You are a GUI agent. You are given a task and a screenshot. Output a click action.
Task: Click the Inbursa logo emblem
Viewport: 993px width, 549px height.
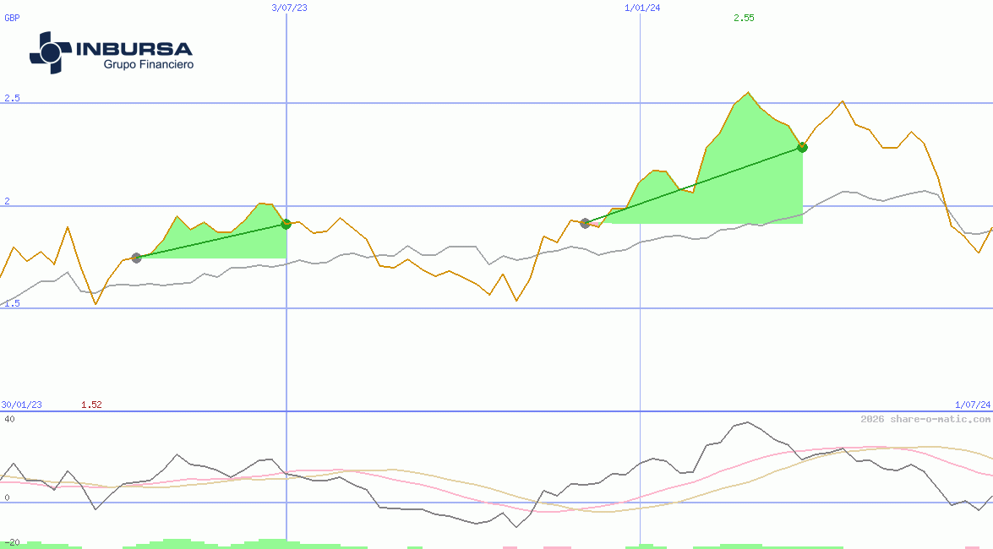tap(51, 52)
